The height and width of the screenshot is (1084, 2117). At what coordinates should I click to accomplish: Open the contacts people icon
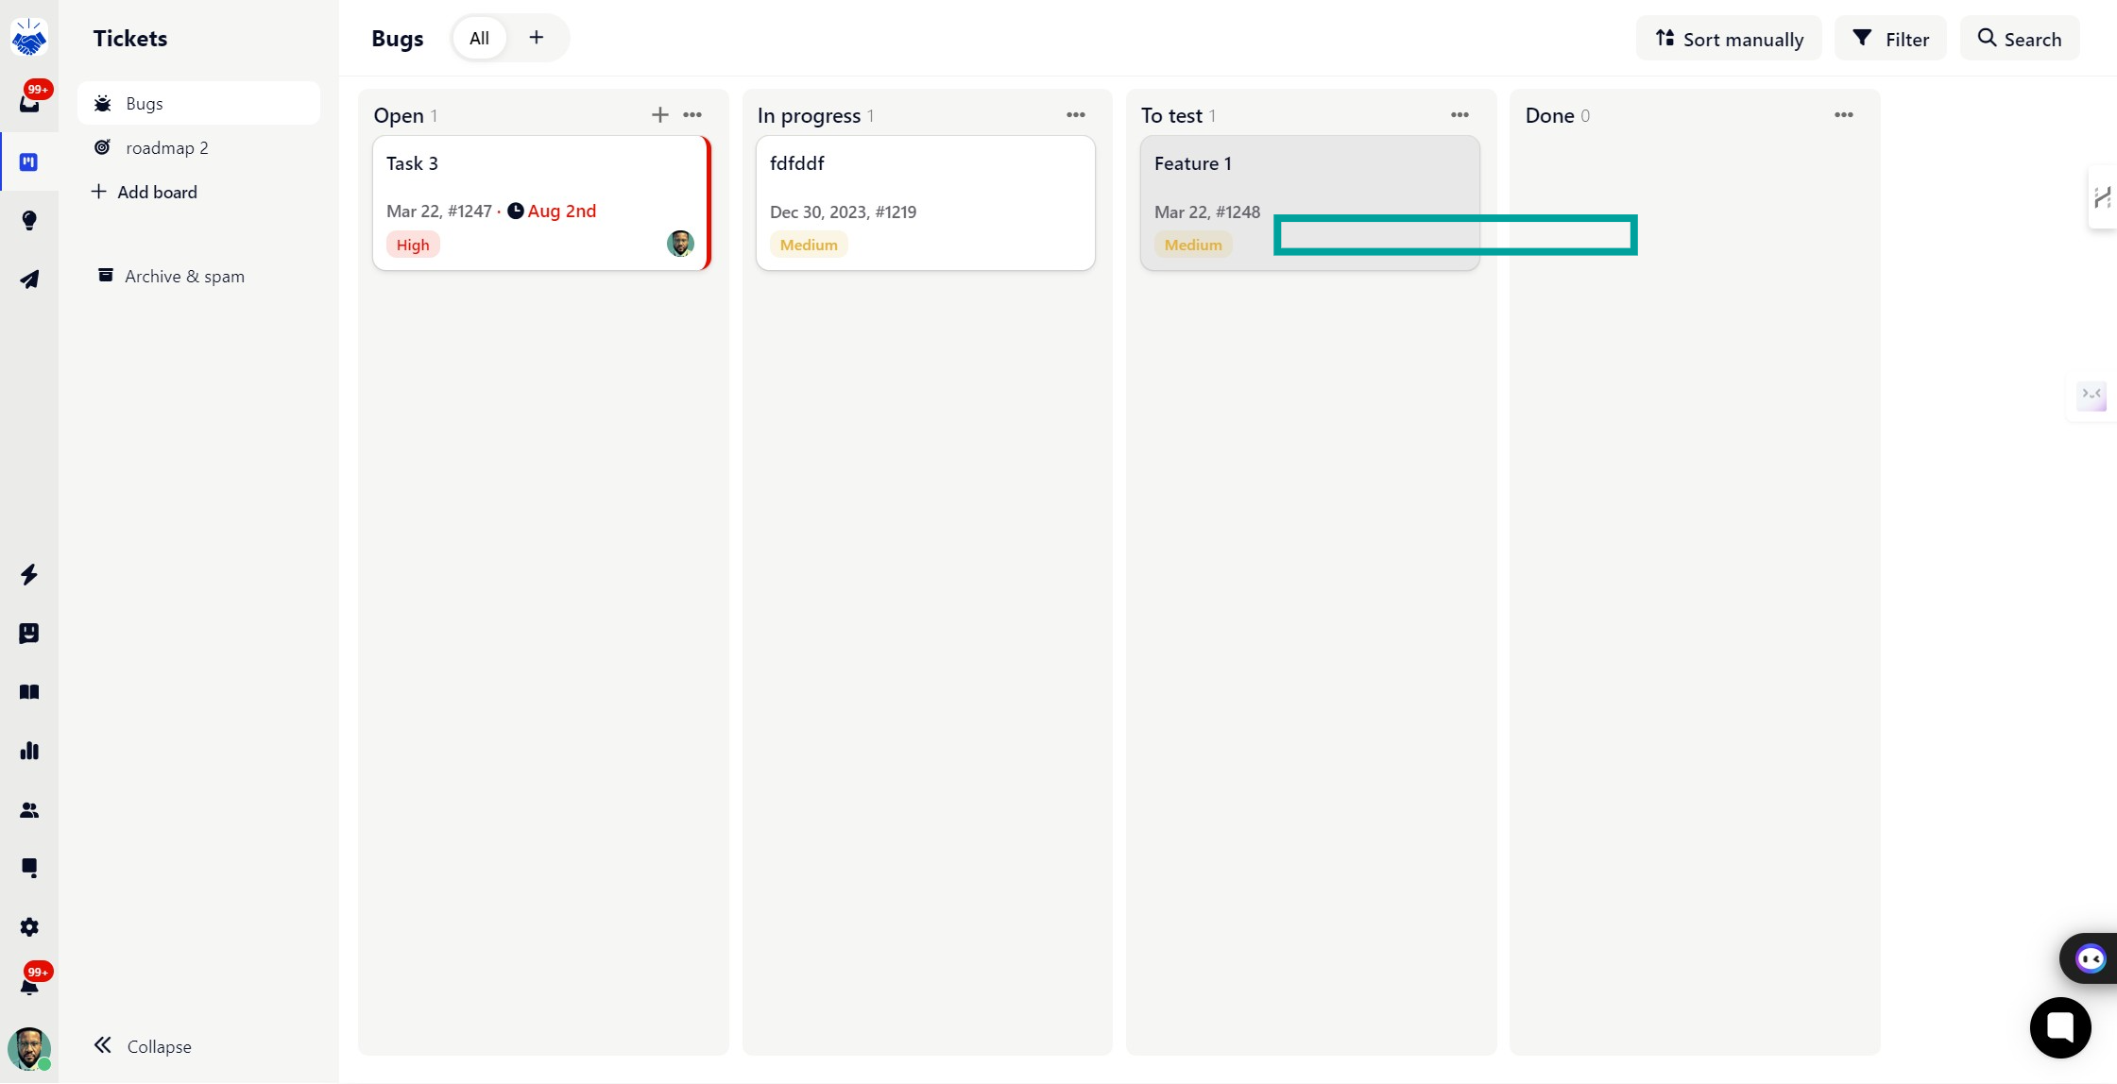point(29,810)
